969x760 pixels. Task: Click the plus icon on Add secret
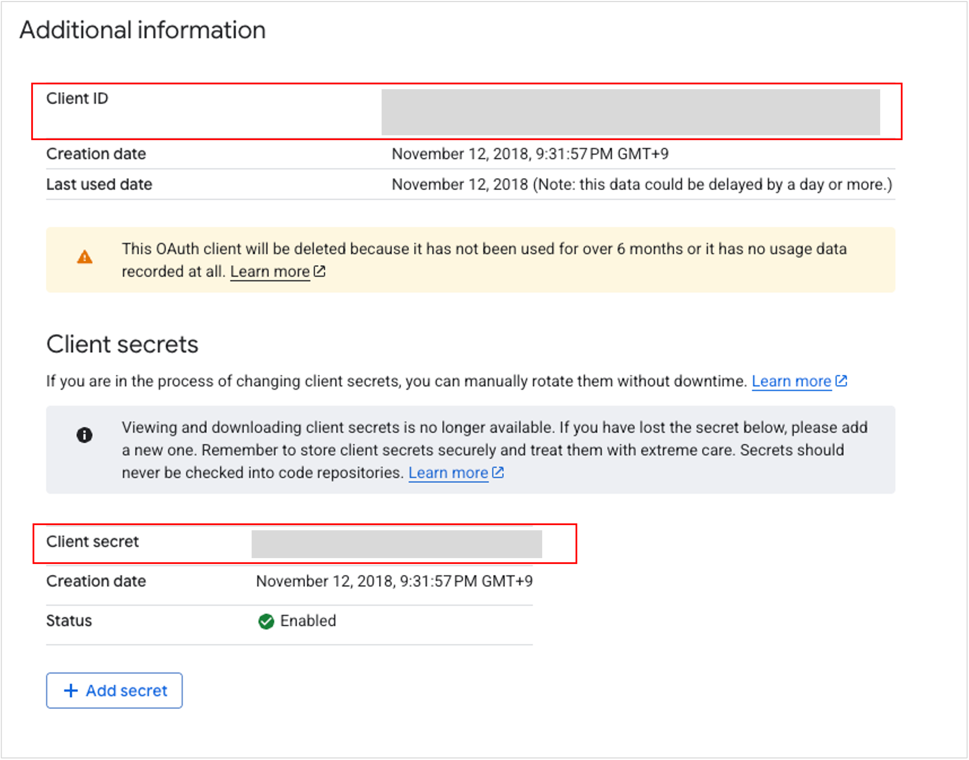pos(71,691)
